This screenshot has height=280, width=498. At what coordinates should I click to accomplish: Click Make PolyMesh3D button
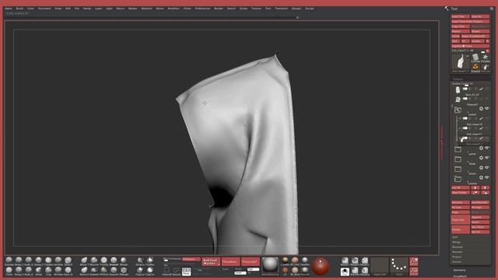coord(475,37)
